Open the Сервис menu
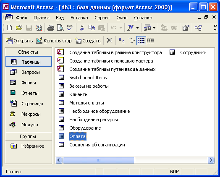Image resolution: width=220 pixels, height=177 pixels. click(102, 18)
